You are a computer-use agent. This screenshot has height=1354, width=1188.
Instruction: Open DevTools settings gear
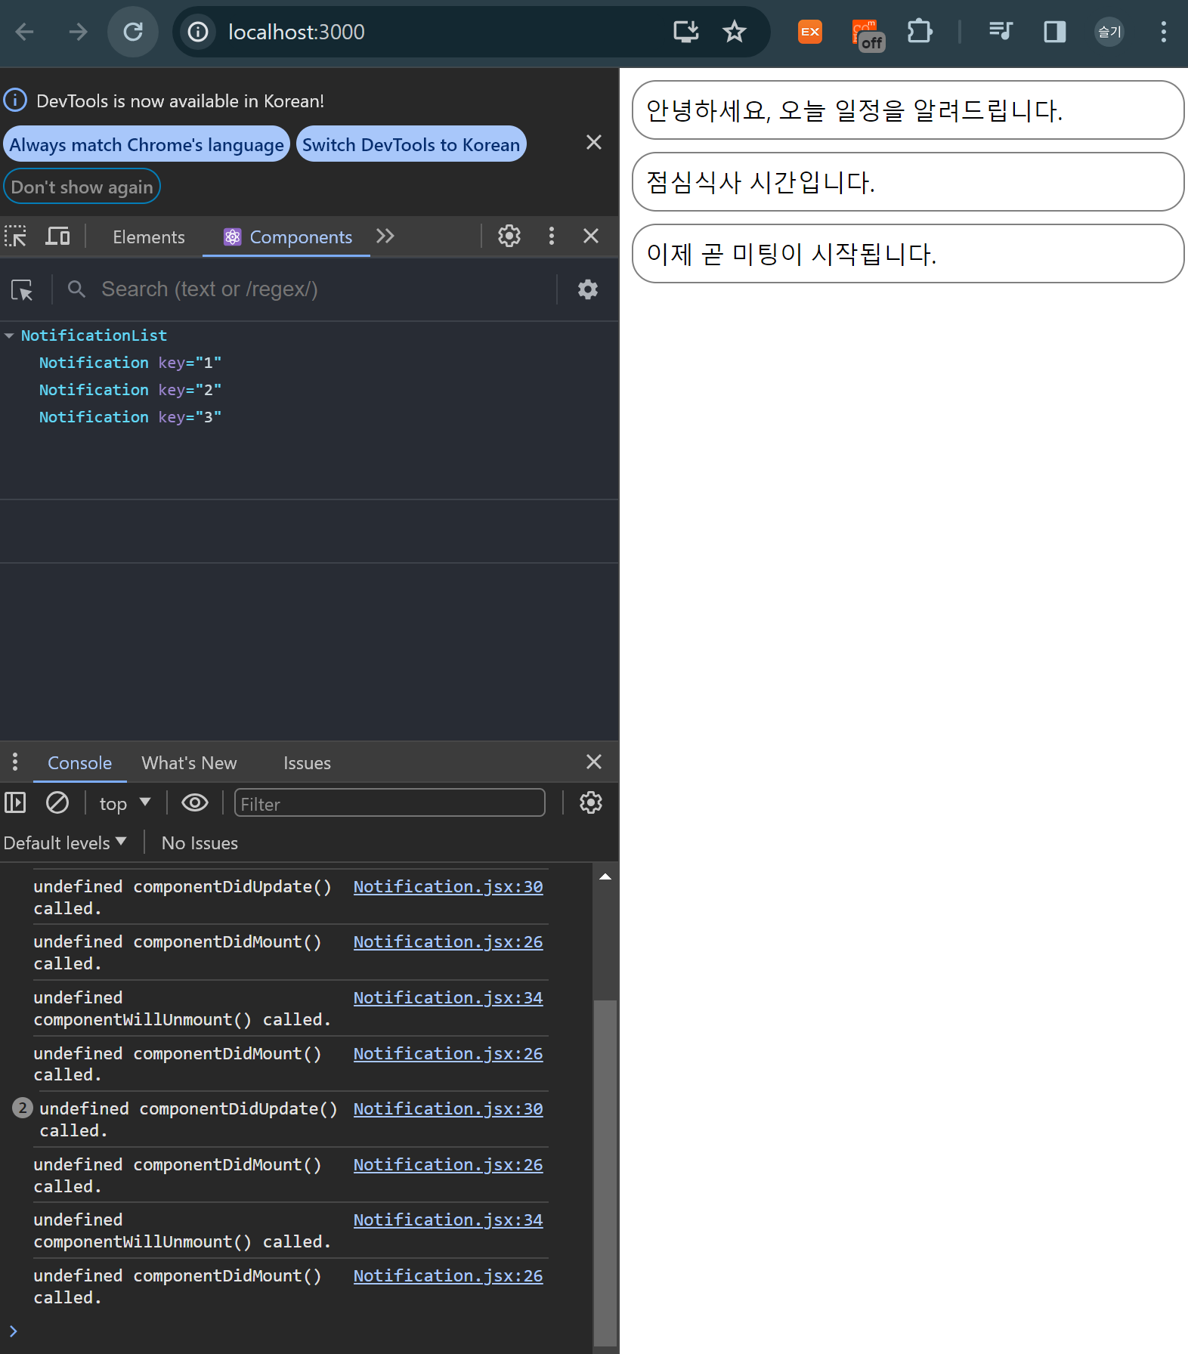pyautogui.click(x=509, y=236)
